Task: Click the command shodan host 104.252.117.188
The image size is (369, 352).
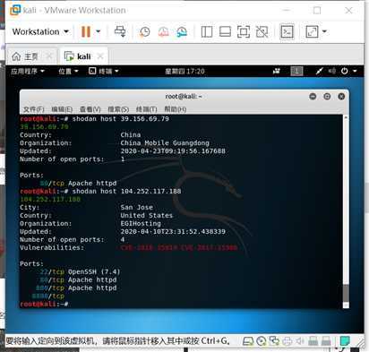Action: 126,192
